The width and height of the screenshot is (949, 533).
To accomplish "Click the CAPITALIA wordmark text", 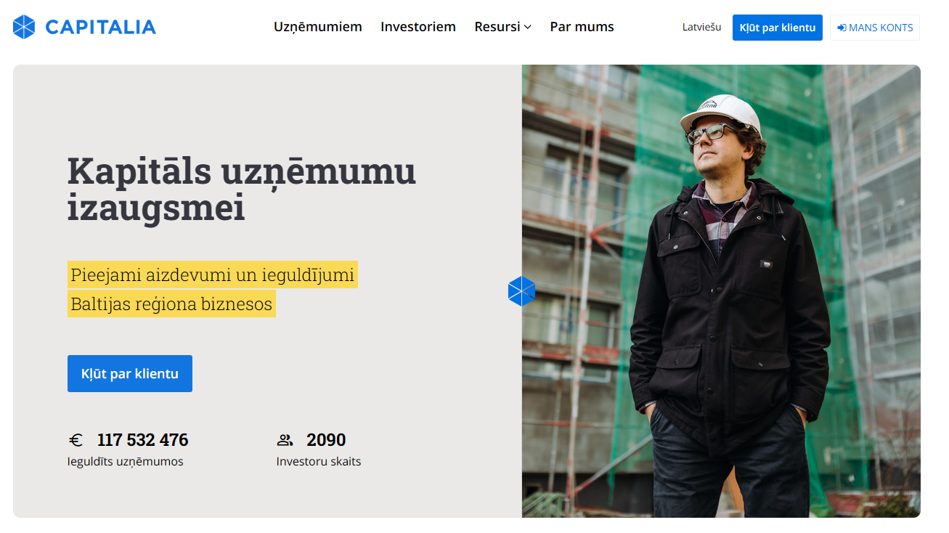I will click(100, 28).
